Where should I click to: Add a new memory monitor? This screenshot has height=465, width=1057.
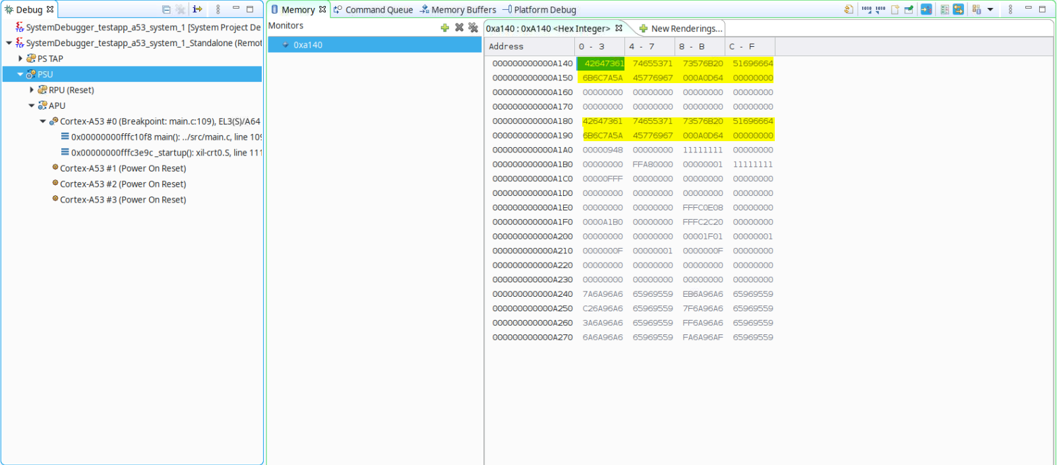coord(444,28)
